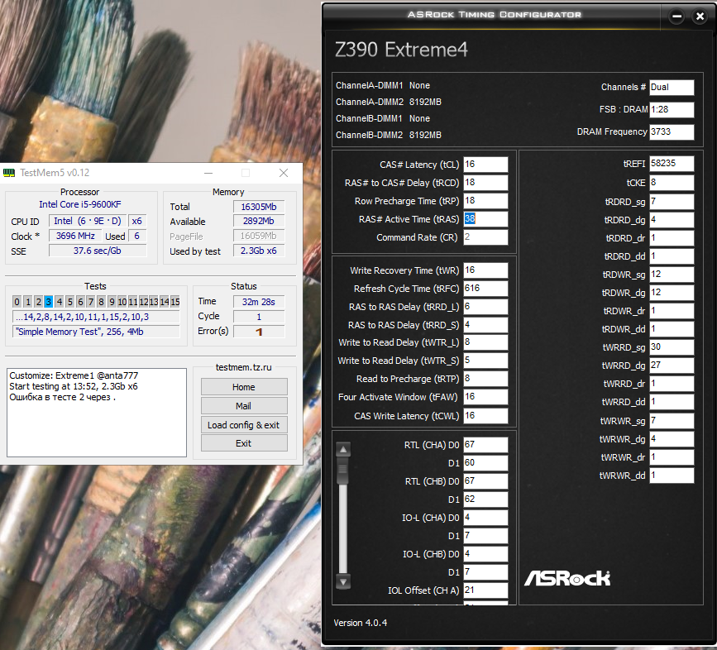
Task: Click scroll up arrow in ASRock RTL list
Action: [x=343, y=450]
